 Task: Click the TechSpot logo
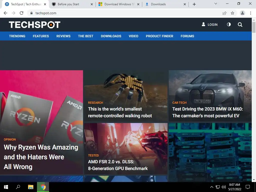click(34, 25)
